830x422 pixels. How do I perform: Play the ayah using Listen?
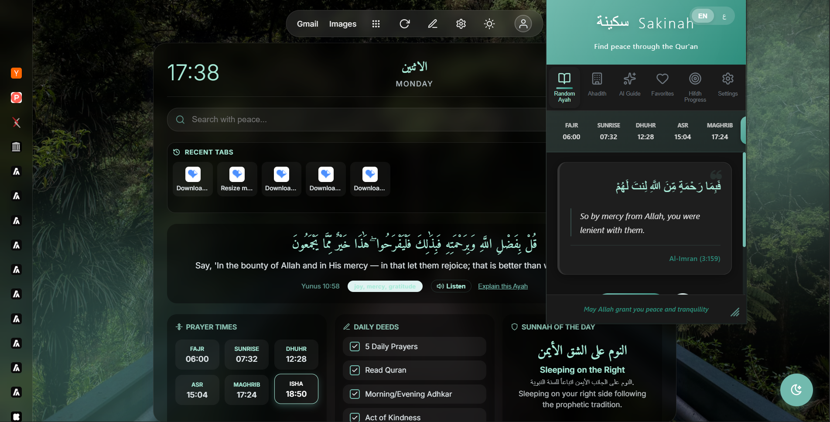[451, 286]
